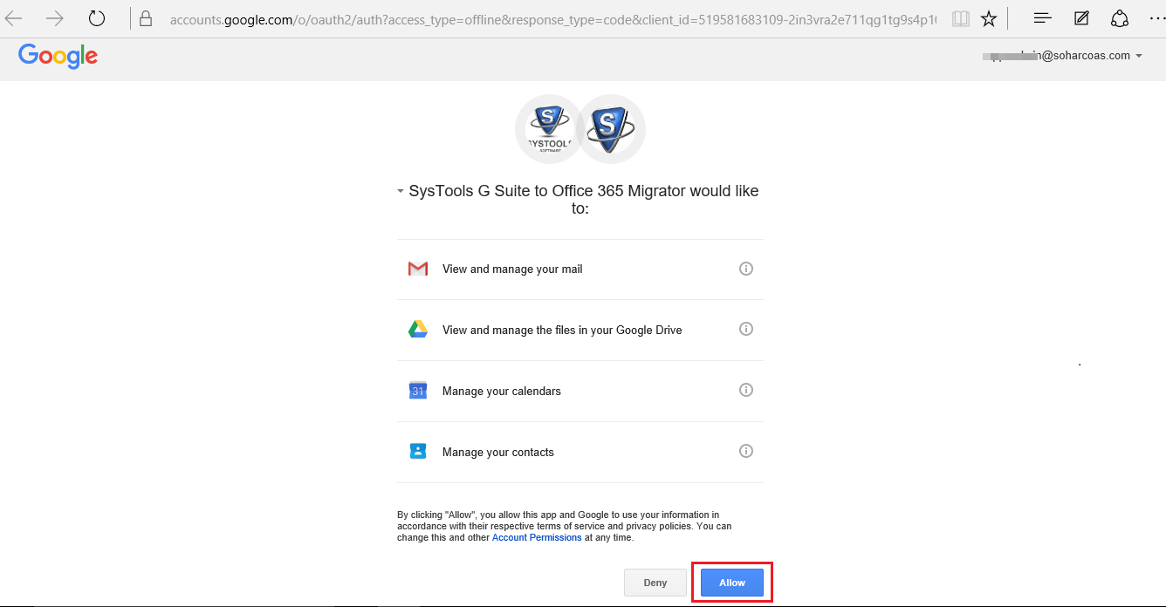Viewport: 1166px width, 607px height.
Task: Reload the page with the refresh icon
Action: 97,18
